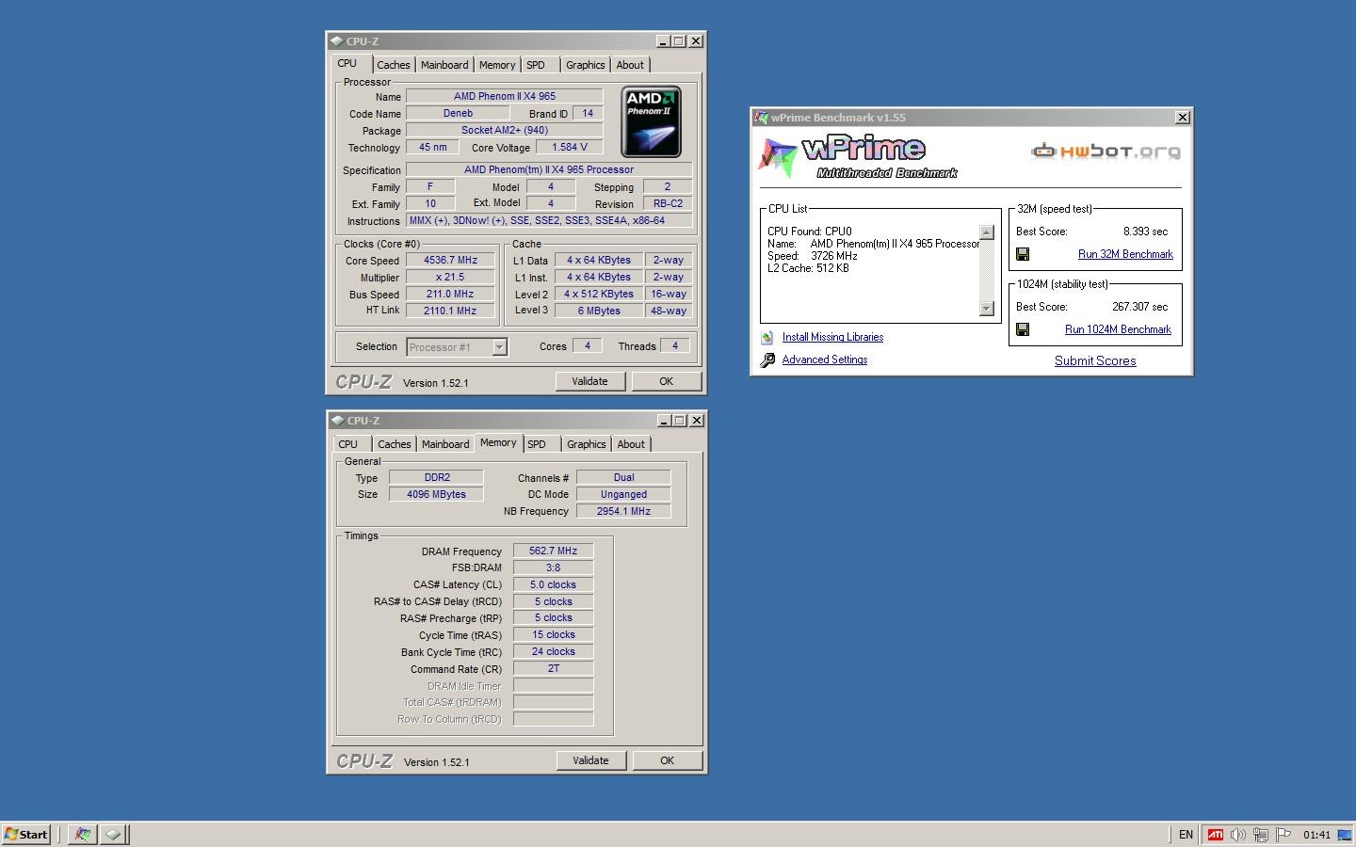Click the HWBOT.org logo
Screen dimensions: 1356x847
1106,151
